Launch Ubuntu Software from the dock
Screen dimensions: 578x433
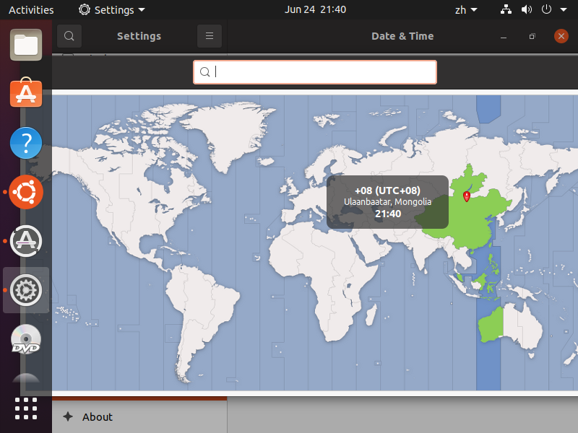click(x=26, y=94)
